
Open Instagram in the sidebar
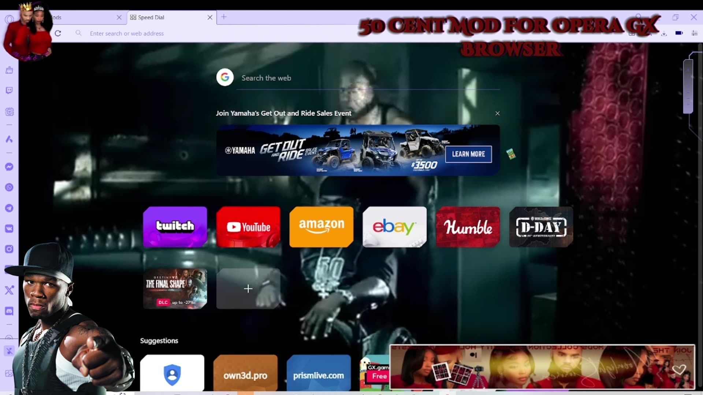pyautogui.click(x=9, y=249)
